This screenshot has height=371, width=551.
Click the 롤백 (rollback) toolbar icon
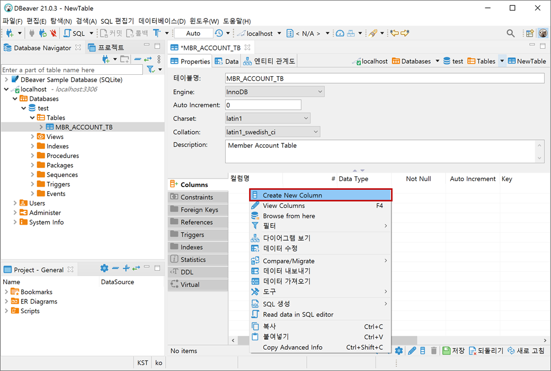pos(135,33)
